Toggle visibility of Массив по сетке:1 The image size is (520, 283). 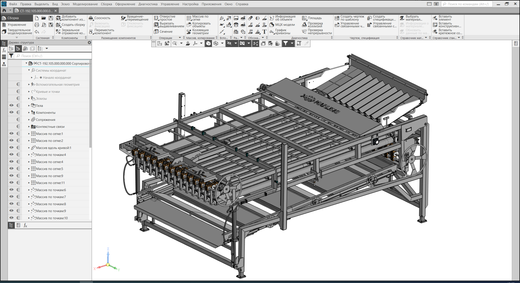[11, 134]
